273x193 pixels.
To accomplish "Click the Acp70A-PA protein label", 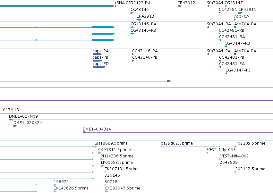I will pyautogui.click(x=245, y=51).
